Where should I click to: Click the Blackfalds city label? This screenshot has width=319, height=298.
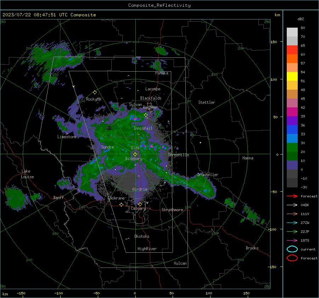pyautogui.click(x=151, y=98)
